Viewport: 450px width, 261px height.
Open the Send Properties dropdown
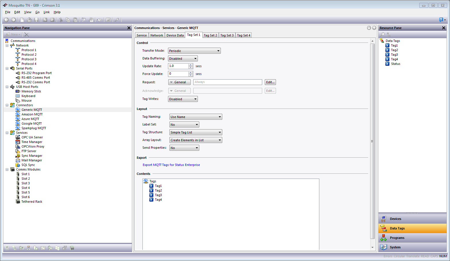[x=184, y=148]
